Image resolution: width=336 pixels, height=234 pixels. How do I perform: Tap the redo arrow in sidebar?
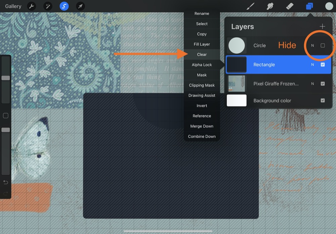6,193
